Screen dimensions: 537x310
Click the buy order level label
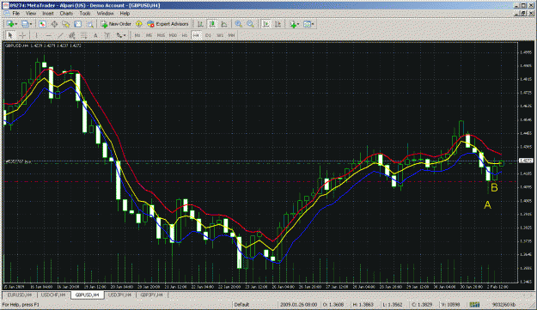click(x=18, y=161)
